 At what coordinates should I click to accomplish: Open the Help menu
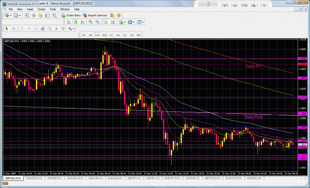pyautogui.click(x=77, y=9)
